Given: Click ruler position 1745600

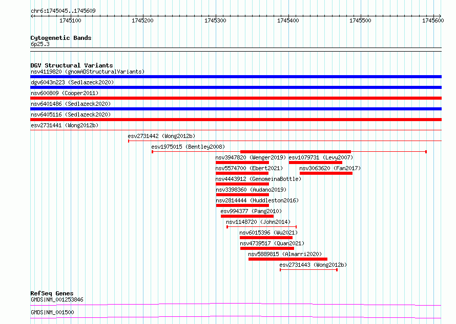Looking at the screenshot, I should pyautogui.click(x=433, y=20).
